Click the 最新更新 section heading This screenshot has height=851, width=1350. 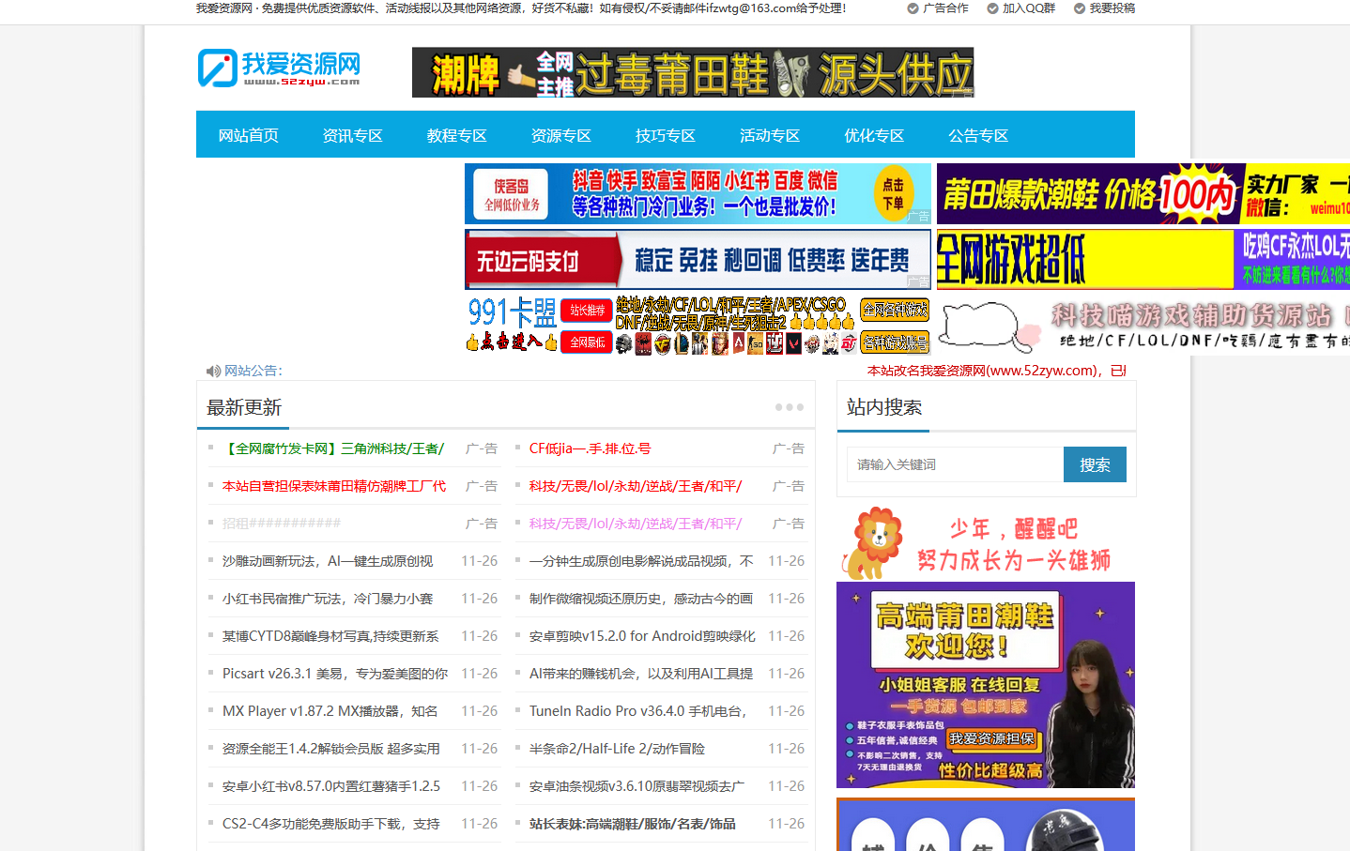(244, 407)
